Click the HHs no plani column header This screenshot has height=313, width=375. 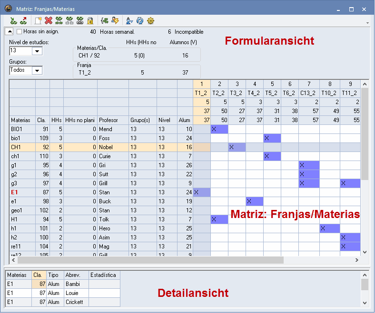(x=80, y=120)
